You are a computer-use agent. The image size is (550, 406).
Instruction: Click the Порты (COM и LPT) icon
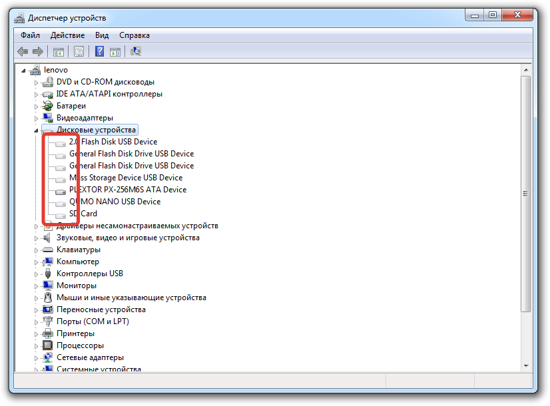[x=48, y=321]
